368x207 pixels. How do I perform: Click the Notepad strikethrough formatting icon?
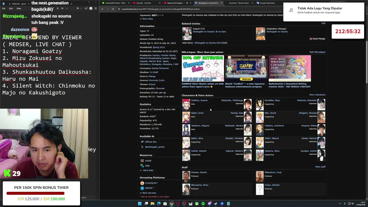pos(58,8)
